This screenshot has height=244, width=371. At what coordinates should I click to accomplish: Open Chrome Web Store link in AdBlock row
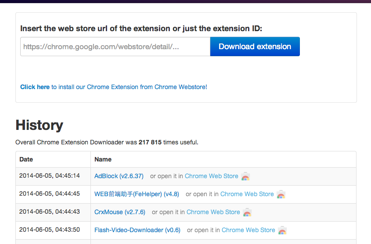(x=211, y=176)
